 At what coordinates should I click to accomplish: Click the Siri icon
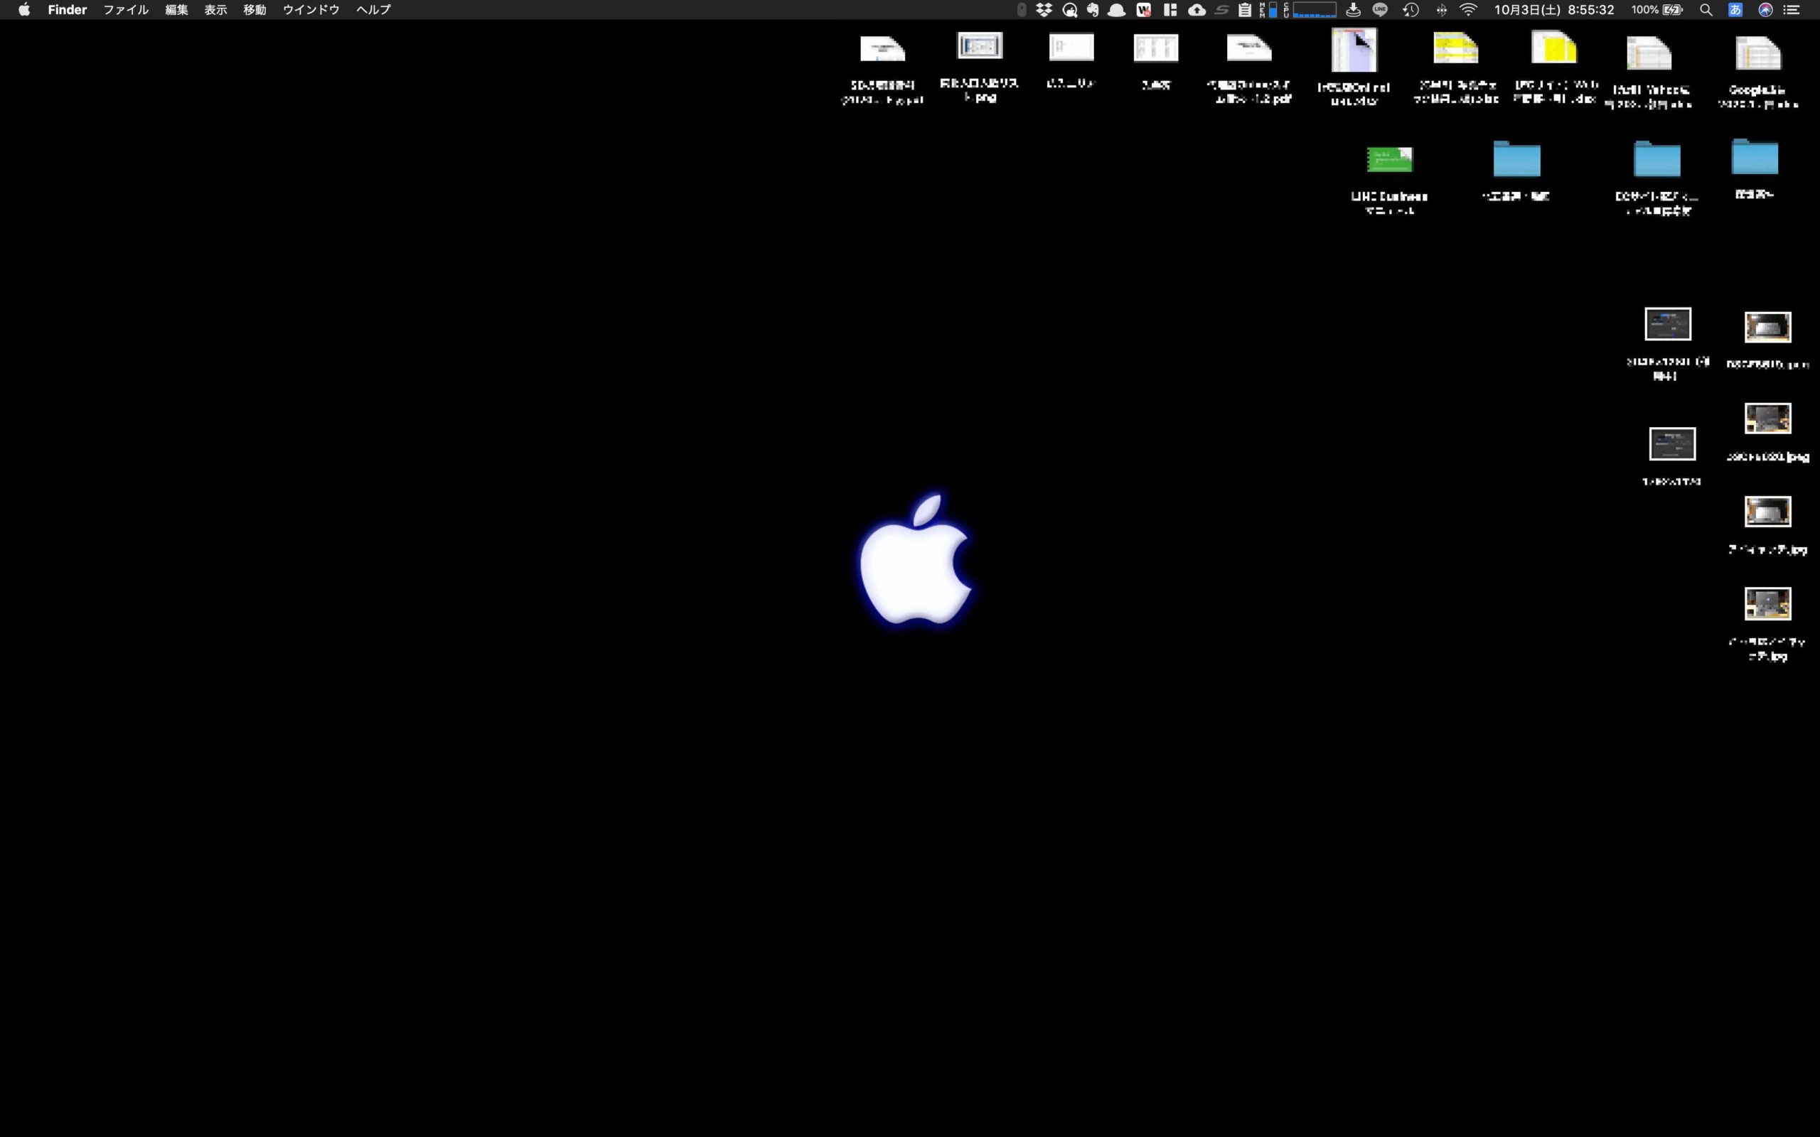click(x=1765, y=10)
